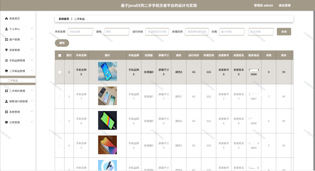Click the 退出登录 logout link
Image resolution: width=315 pixels, height=171 pixels.
tap(285, 6)
